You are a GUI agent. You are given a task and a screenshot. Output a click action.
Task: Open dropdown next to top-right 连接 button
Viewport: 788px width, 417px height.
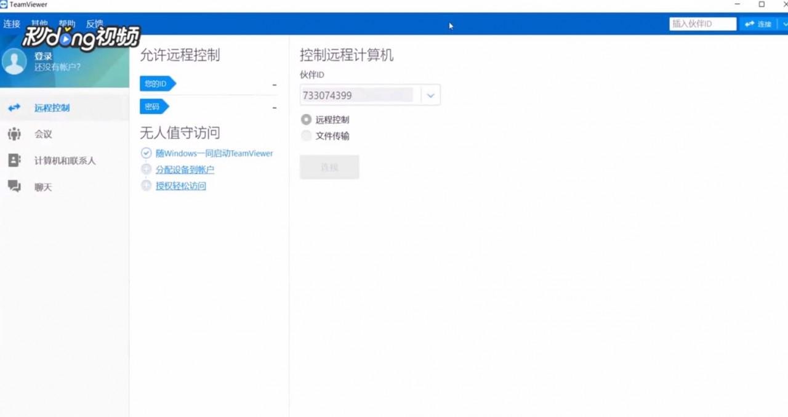point(783,23)
